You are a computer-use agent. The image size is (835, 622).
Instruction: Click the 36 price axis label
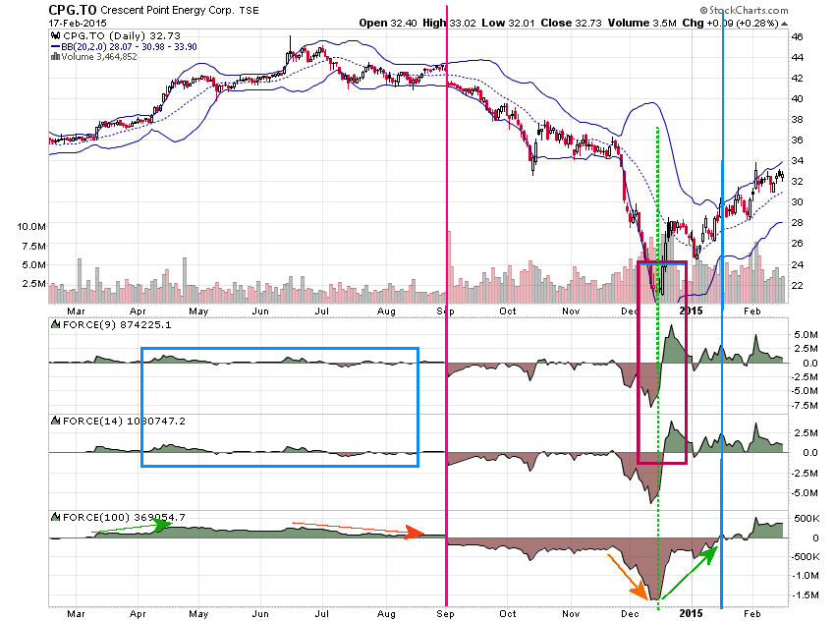click(x=798, y=141)
